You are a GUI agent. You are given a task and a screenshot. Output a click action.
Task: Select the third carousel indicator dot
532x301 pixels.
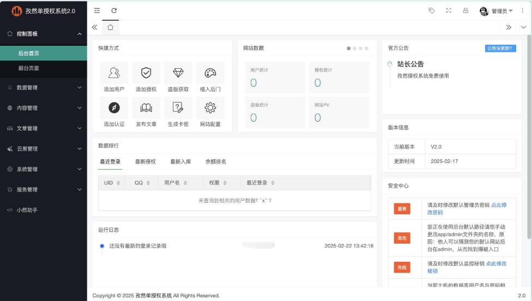pyautogui.click(x=361, y=48)
